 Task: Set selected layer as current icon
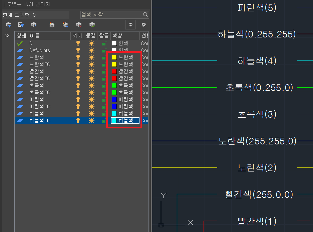click(x=92, y=25)
